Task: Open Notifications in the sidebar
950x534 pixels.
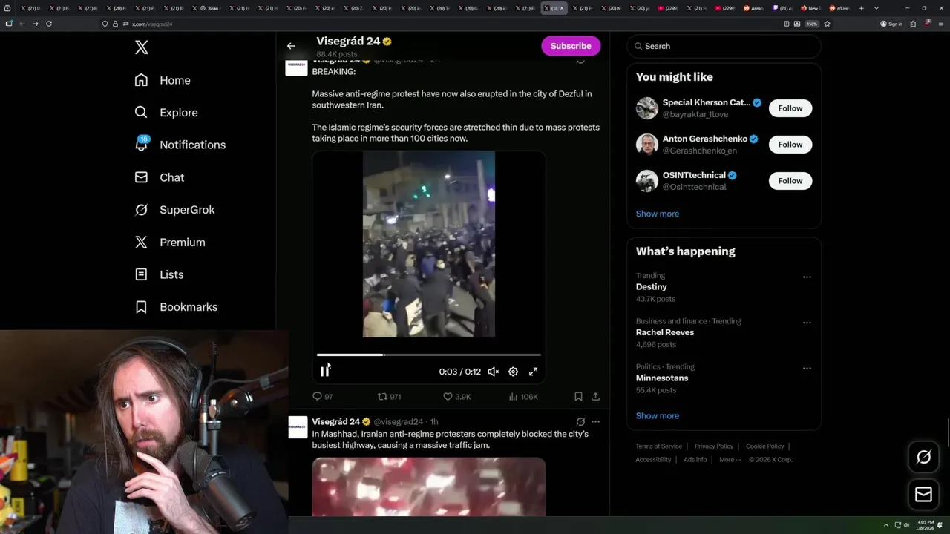Action: tap(180, 145)
